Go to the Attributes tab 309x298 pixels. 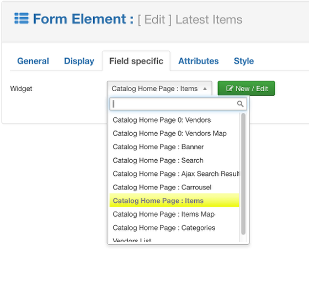199,61
